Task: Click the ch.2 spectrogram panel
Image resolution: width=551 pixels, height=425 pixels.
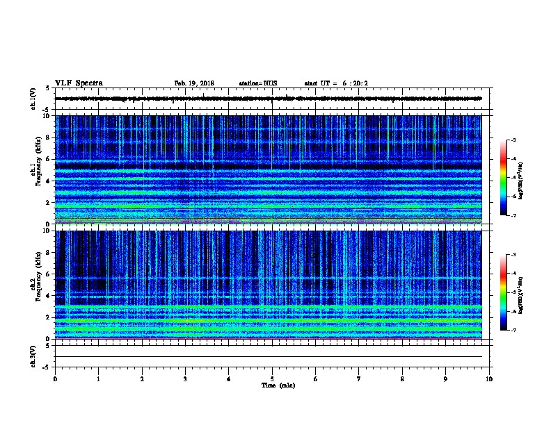Action: click(x=269, y=285)
